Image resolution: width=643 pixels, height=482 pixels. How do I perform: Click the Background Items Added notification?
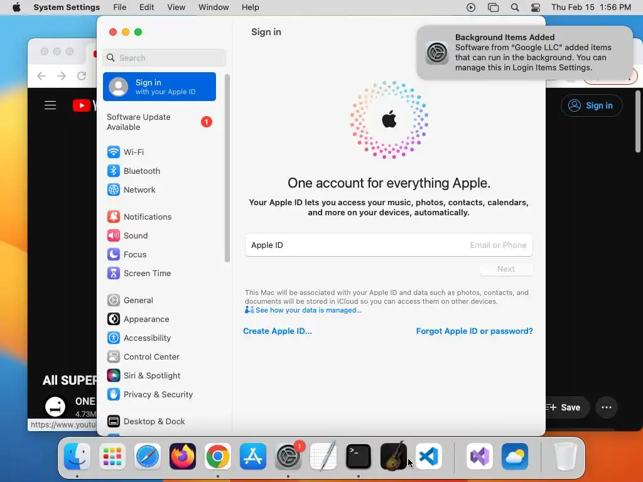(524, 53)
